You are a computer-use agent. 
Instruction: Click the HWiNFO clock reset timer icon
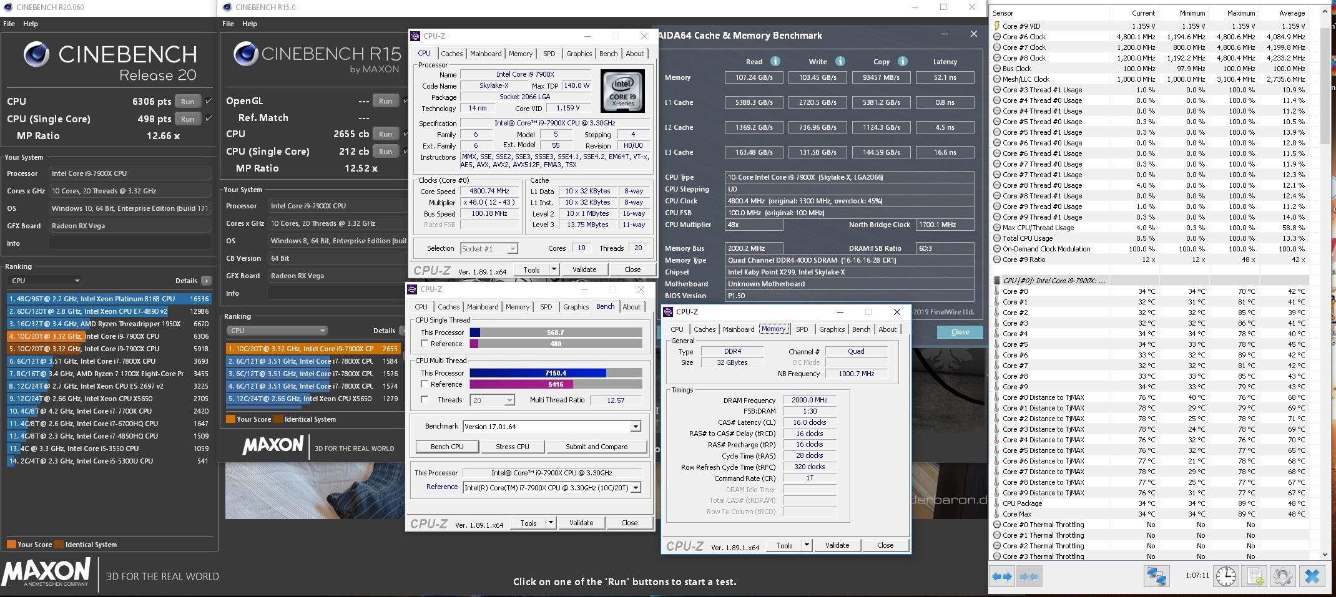(x=1225, y=576)
